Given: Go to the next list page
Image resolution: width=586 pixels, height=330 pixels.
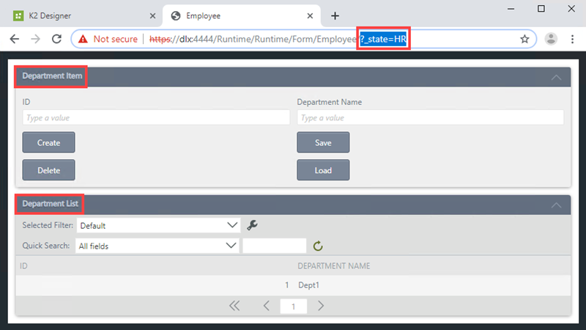Looking at the screenshot, I should (321, 306).
